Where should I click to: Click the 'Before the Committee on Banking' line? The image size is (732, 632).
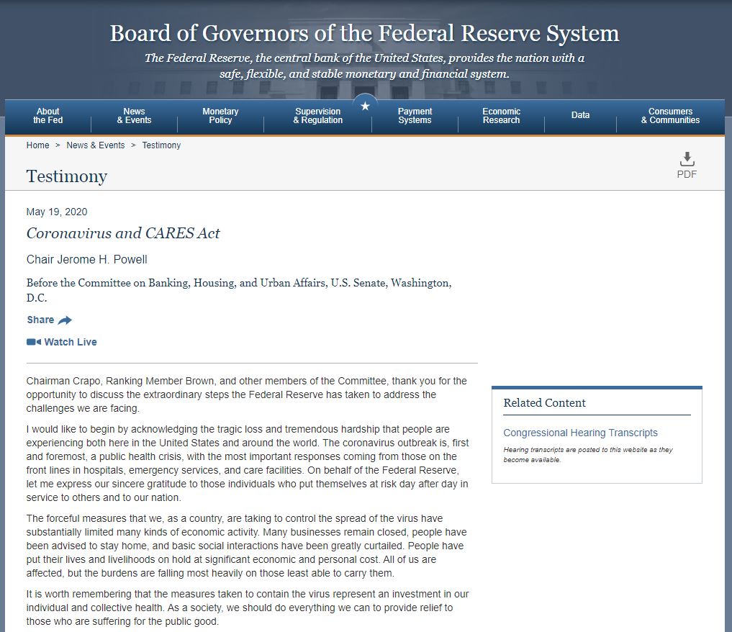tap(239, 290)
